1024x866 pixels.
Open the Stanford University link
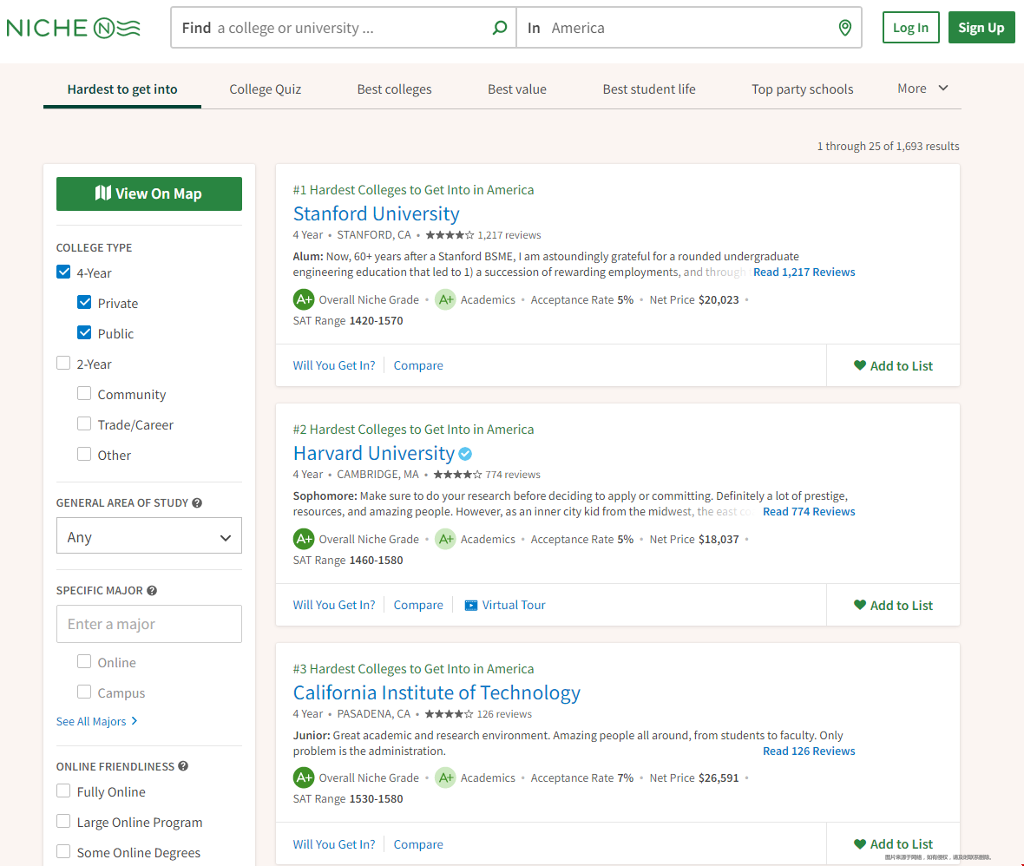click(376, 213)
